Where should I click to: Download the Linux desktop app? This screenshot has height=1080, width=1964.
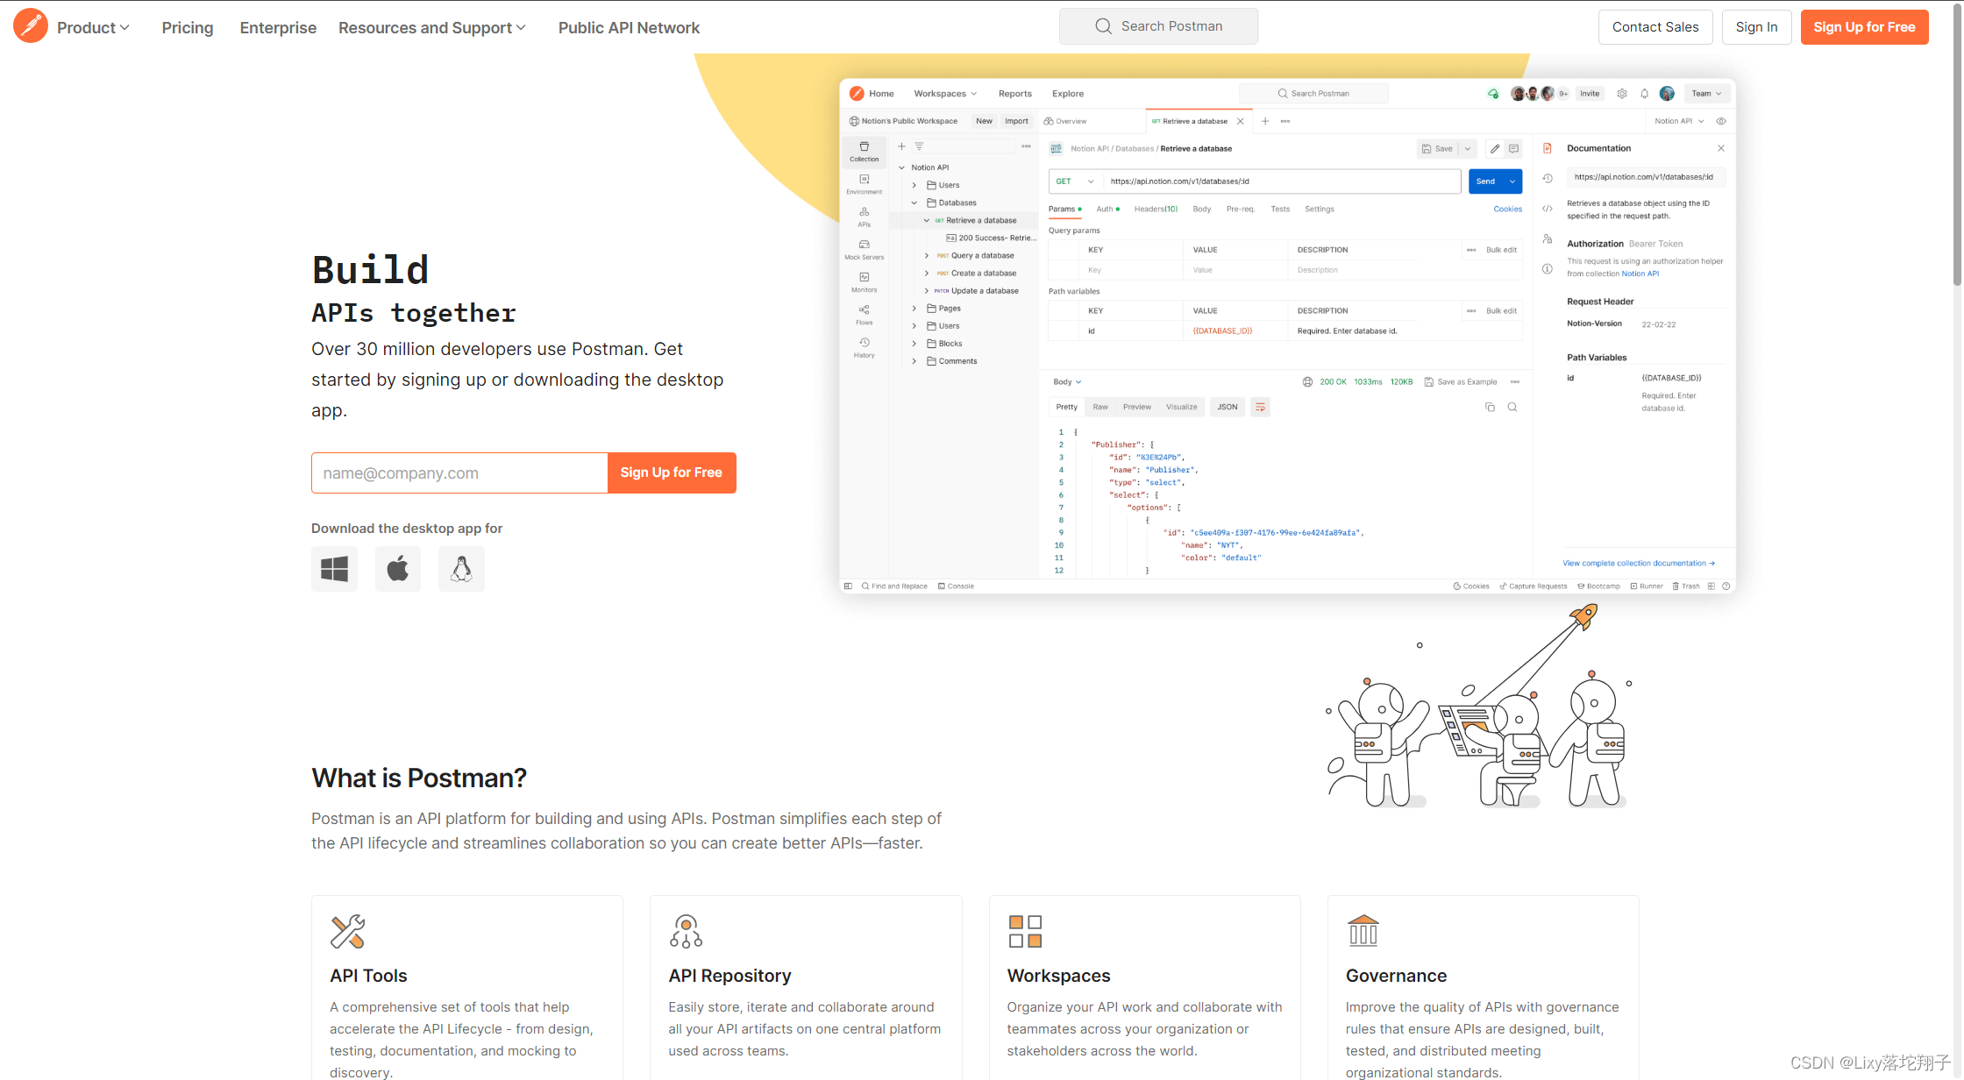pos(461,569)
